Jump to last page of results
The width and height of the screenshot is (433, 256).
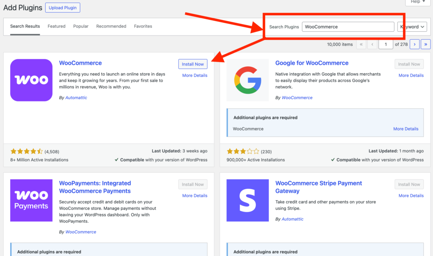pyautogui.click(x=425, y=44)
